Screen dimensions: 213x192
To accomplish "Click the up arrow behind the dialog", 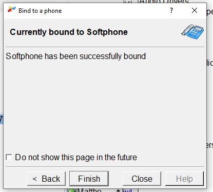I will coord(119,190).
